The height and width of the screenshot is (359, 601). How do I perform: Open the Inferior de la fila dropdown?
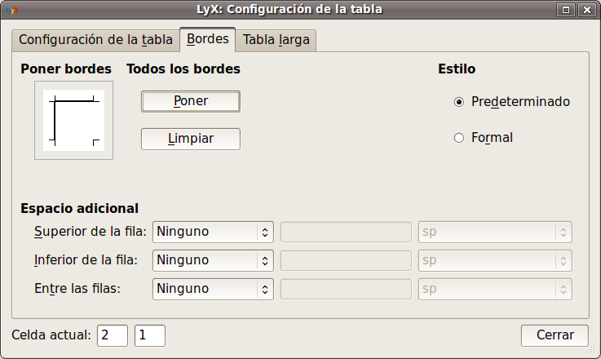click(x=213, y=260)
